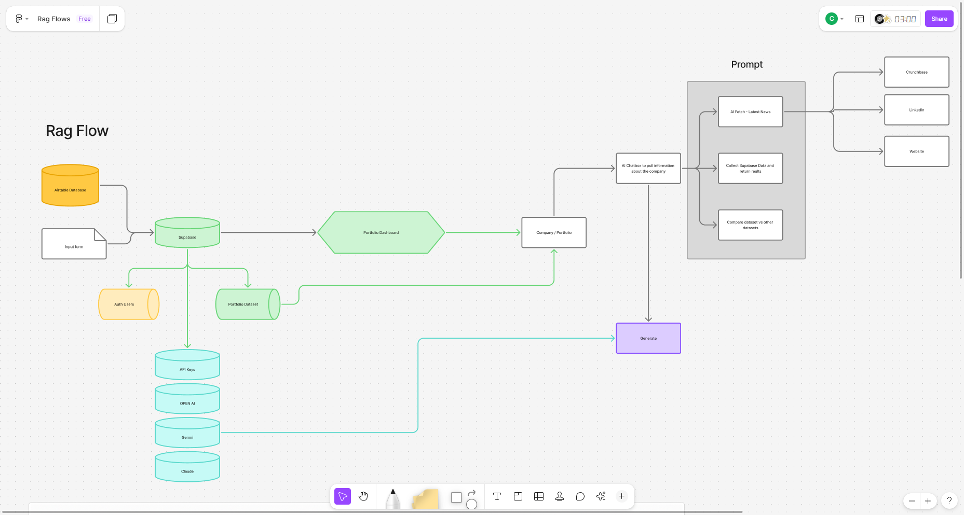Pick the Marker drawing tool
The image size is (964, 515).
(393, 498)
